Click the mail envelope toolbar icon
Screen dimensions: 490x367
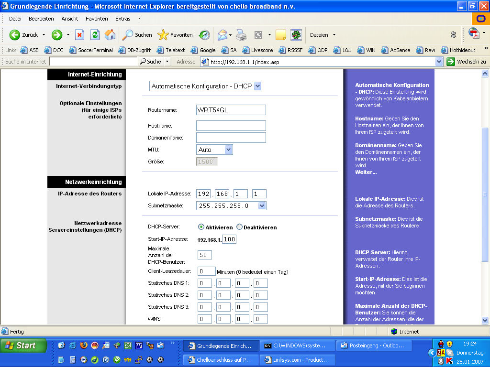[x=222, y=35]
